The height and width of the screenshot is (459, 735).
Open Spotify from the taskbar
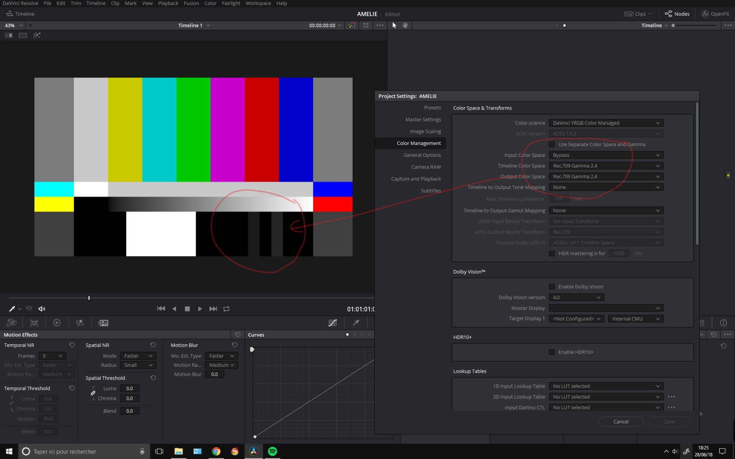tap(272, 451)
